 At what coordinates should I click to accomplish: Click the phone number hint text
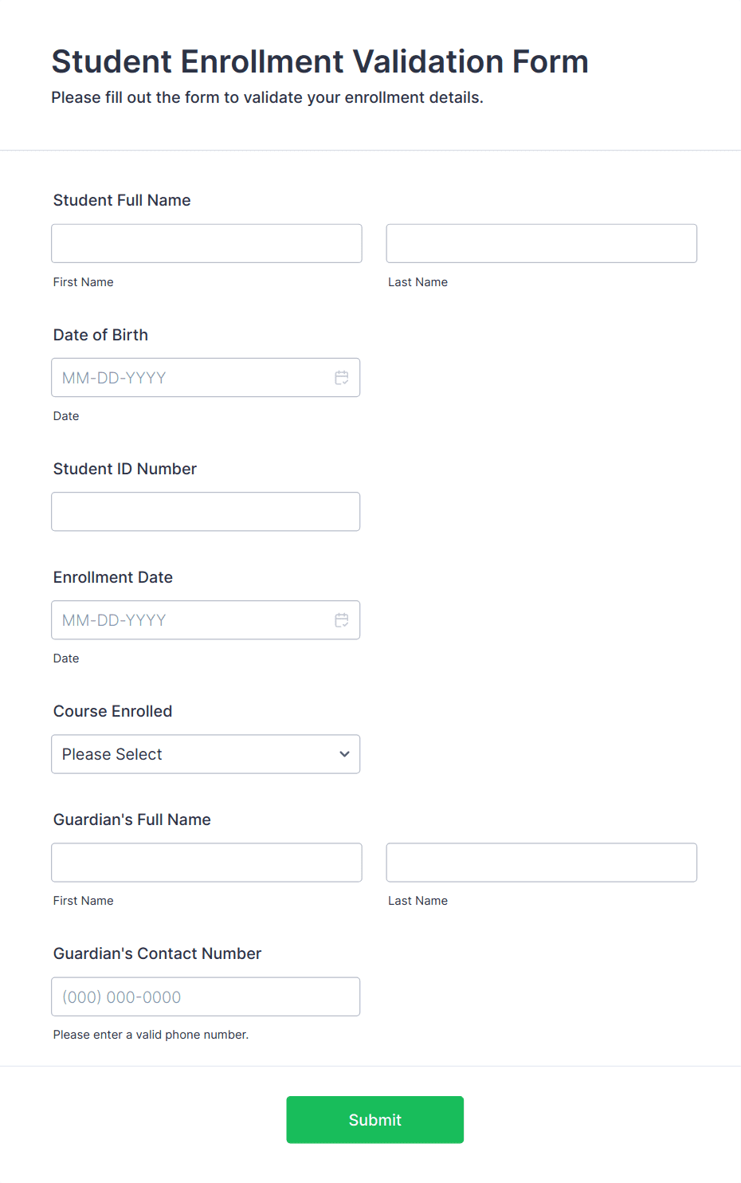coord(150,1034)
